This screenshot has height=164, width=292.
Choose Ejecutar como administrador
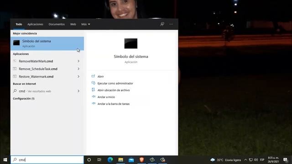coord(115,83)
